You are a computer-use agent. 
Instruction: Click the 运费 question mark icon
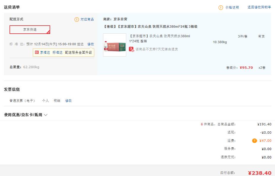255,141
